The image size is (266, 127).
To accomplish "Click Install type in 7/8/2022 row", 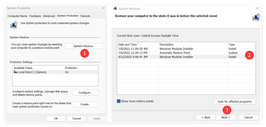I will [232, 49].
